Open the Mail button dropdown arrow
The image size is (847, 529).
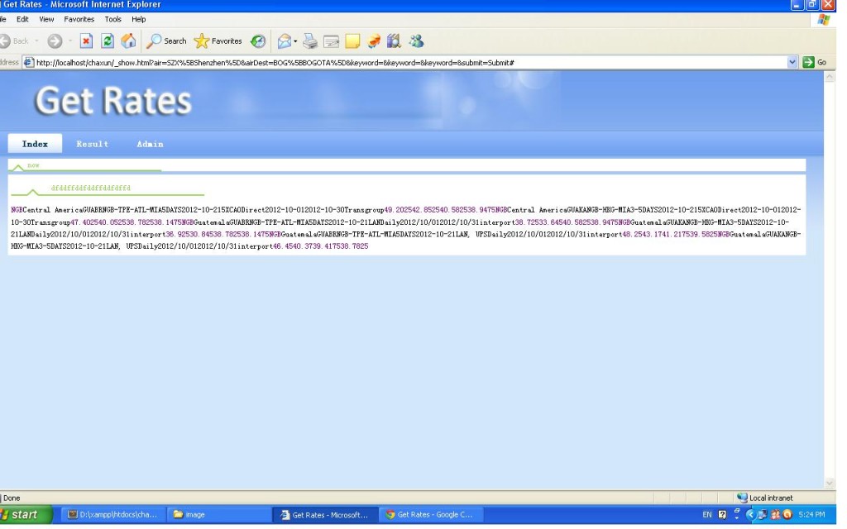(295, 41)
